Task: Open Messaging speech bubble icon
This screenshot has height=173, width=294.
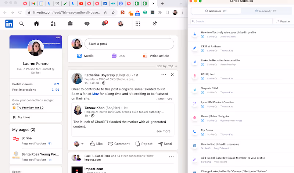Action: pos(87,24)
